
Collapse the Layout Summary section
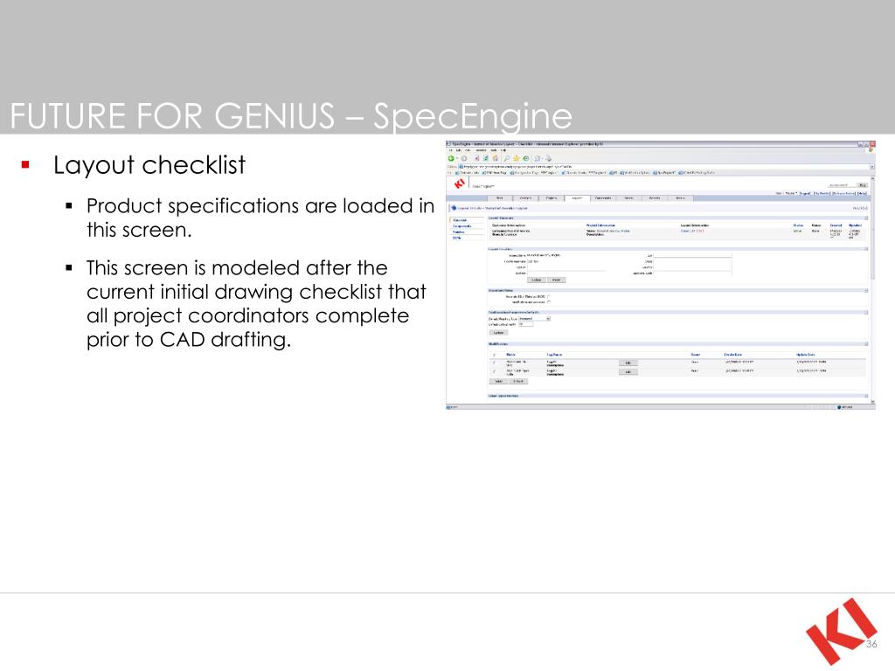point(866,218)
